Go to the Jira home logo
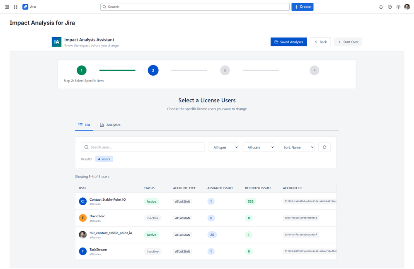Viewport: 414px width, 269px height. [29, 7]
